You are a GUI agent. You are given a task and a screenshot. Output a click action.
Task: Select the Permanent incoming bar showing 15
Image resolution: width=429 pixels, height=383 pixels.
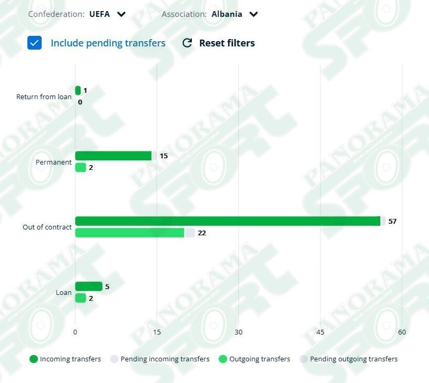[x=113, y=156]
